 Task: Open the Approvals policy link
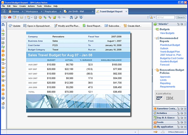coord(165,77)
